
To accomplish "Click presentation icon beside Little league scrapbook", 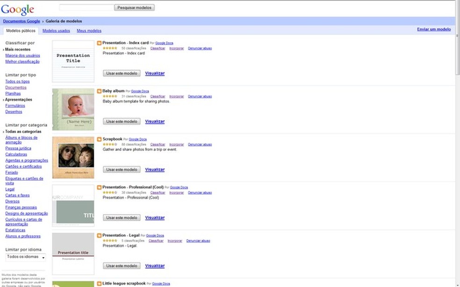I will click(99, 283).
